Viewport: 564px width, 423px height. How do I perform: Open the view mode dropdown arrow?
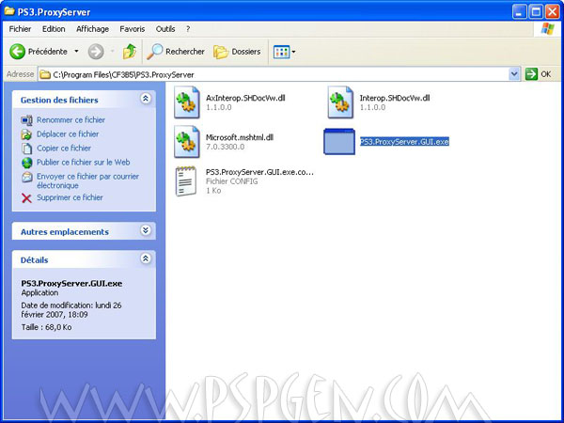(x=293, y=52)
